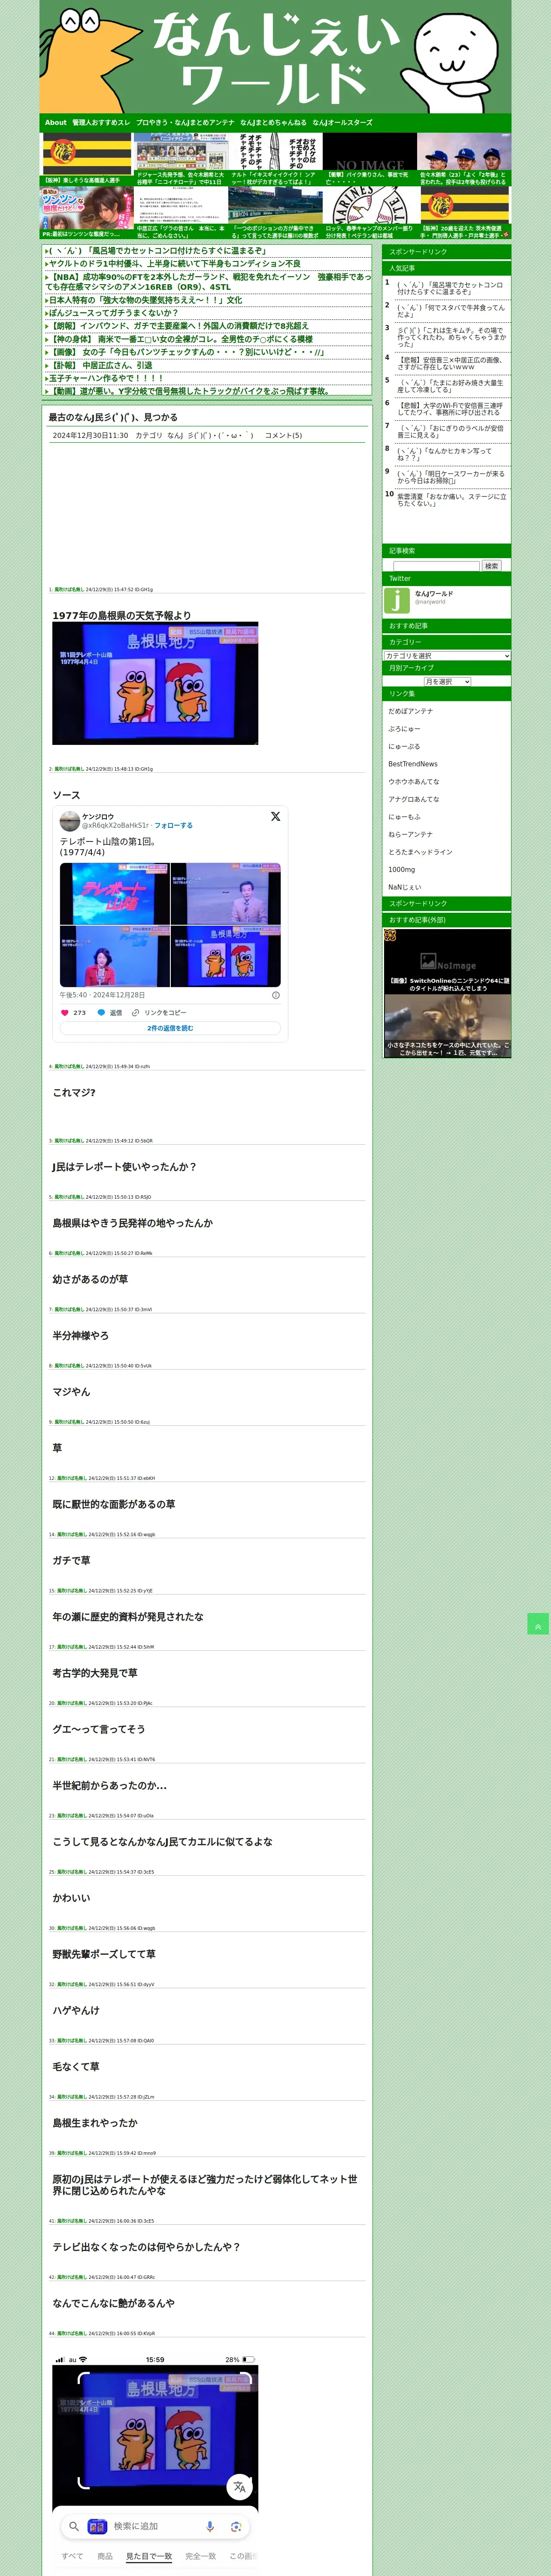Open the woman in red photo in tweet
The width and height of the screenshot is (551, 2576).
point(115,957)
